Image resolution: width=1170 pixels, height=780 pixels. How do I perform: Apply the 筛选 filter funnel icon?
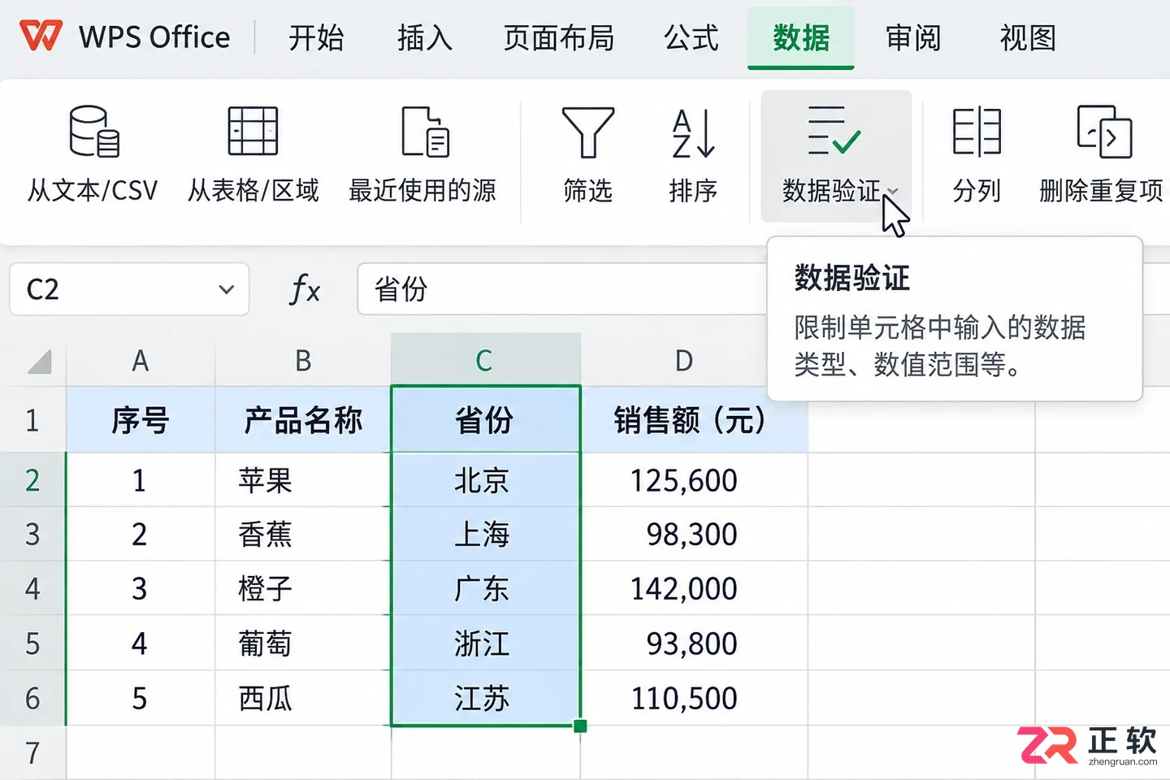click(587, 132)
